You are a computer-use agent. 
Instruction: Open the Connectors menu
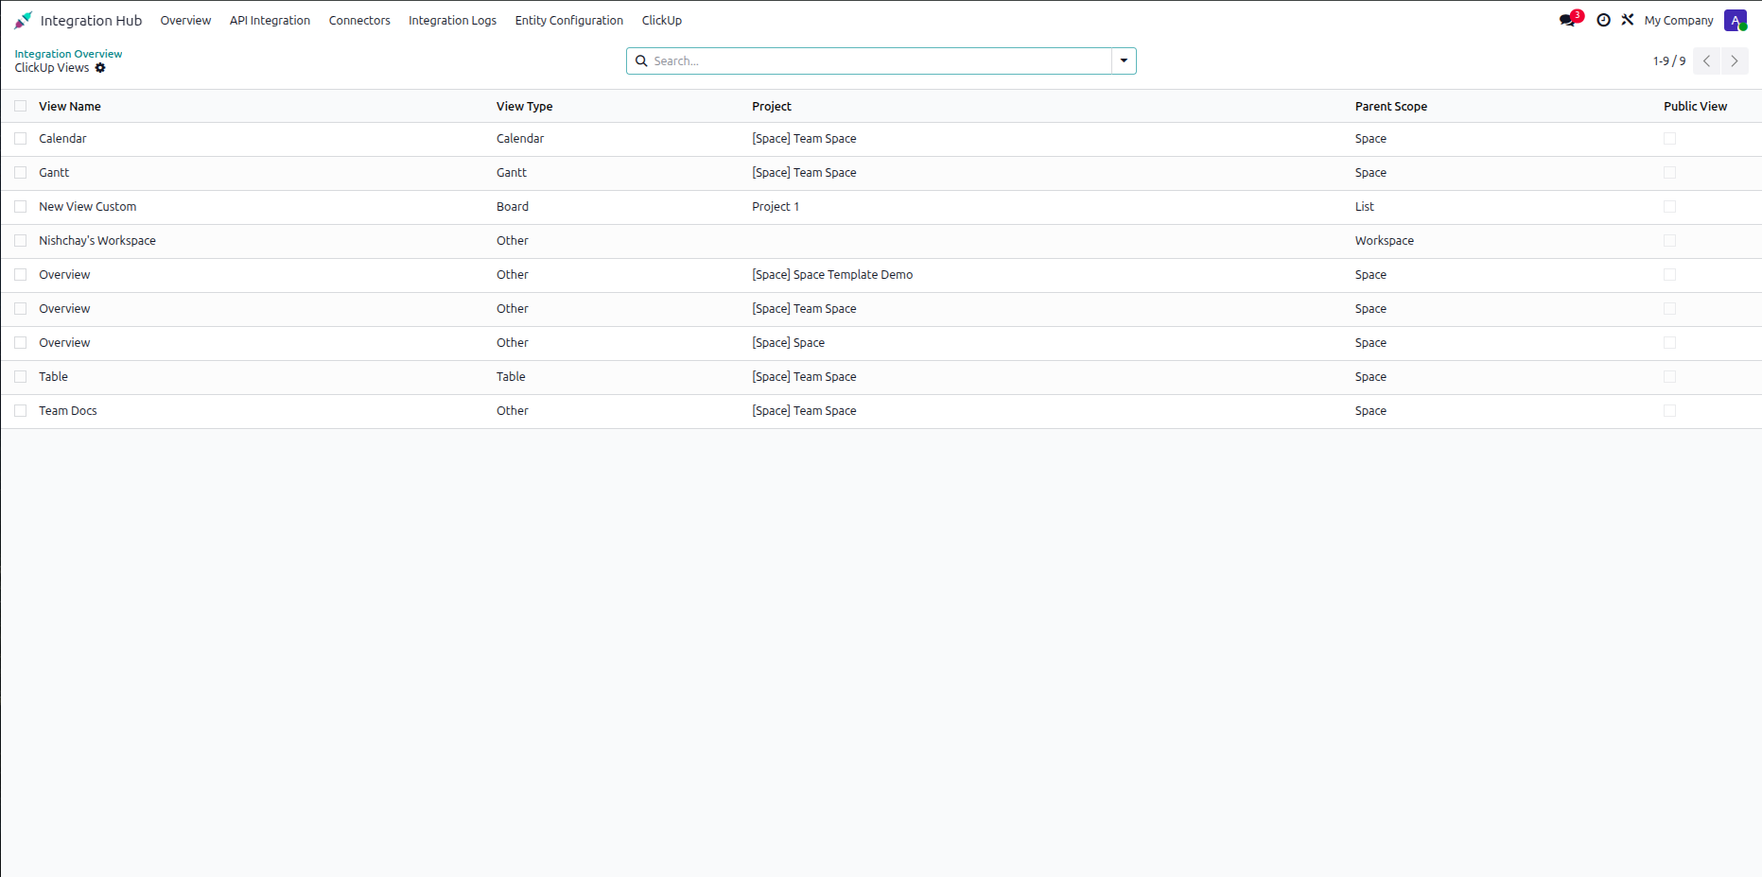(359, 21)
